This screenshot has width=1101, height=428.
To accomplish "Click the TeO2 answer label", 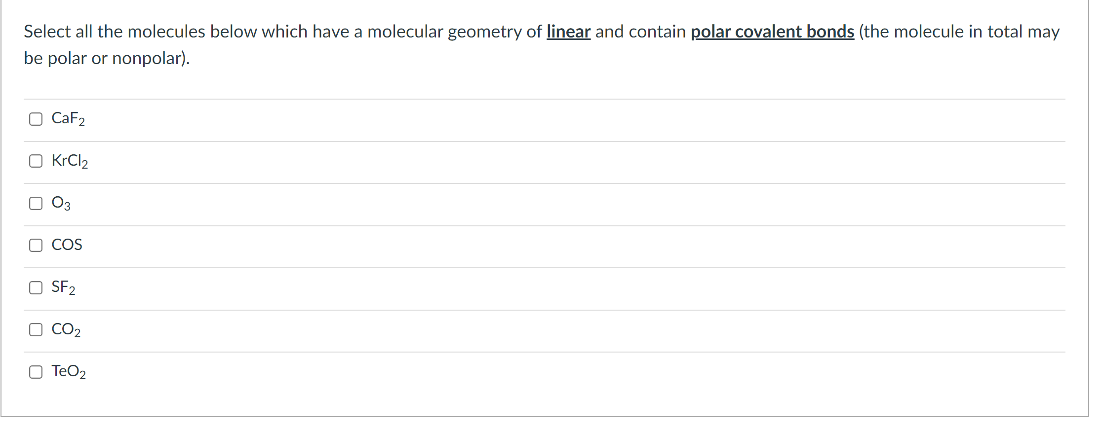I will pyautogui.click(x=68, y=372).
